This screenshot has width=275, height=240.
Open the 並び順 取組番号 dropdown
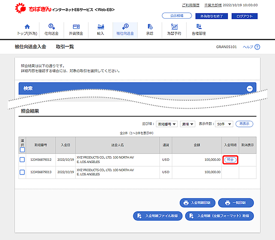pyautogui.click(x=167, y=124)
